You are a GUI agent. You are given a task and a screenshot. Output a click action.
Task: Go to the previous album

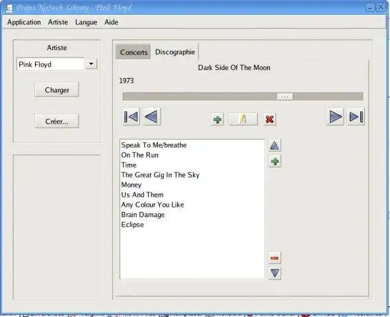click(152, 116)
